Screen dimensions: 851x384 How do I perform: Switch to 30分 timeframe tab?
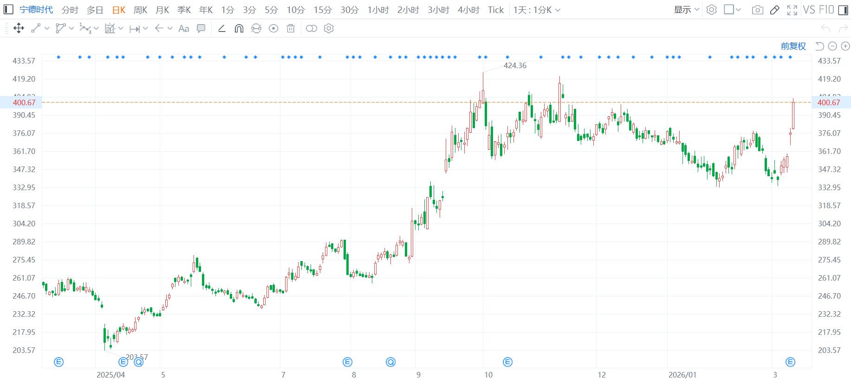click(350, 10)
